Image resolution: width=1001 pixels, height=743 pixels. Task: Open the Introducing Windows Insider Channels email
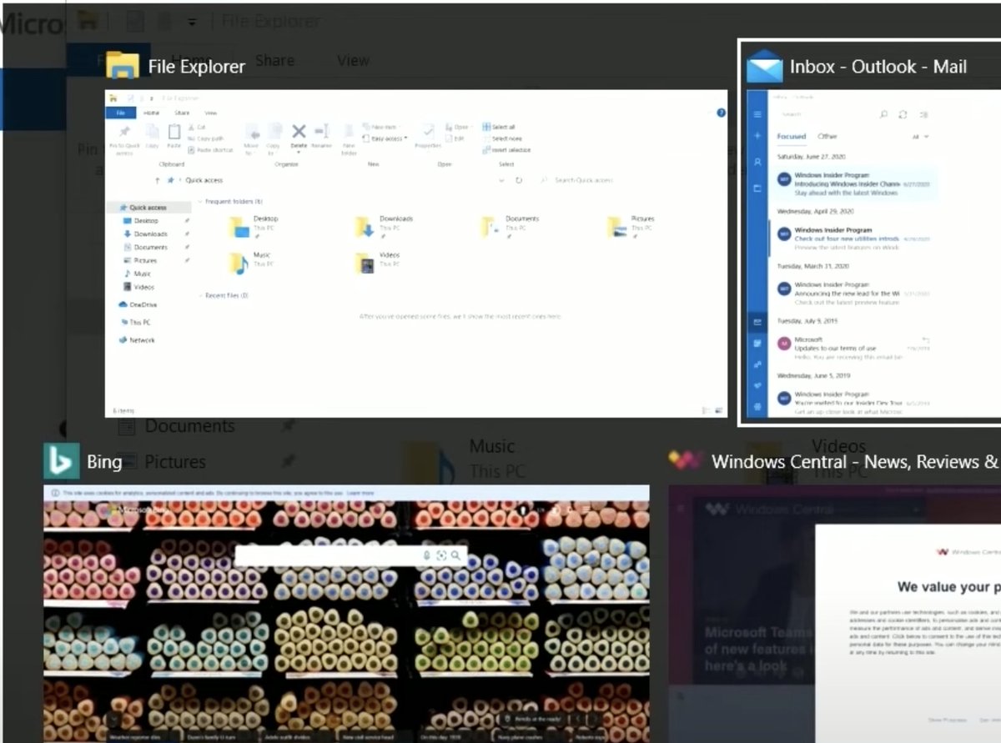click(855, 183)
